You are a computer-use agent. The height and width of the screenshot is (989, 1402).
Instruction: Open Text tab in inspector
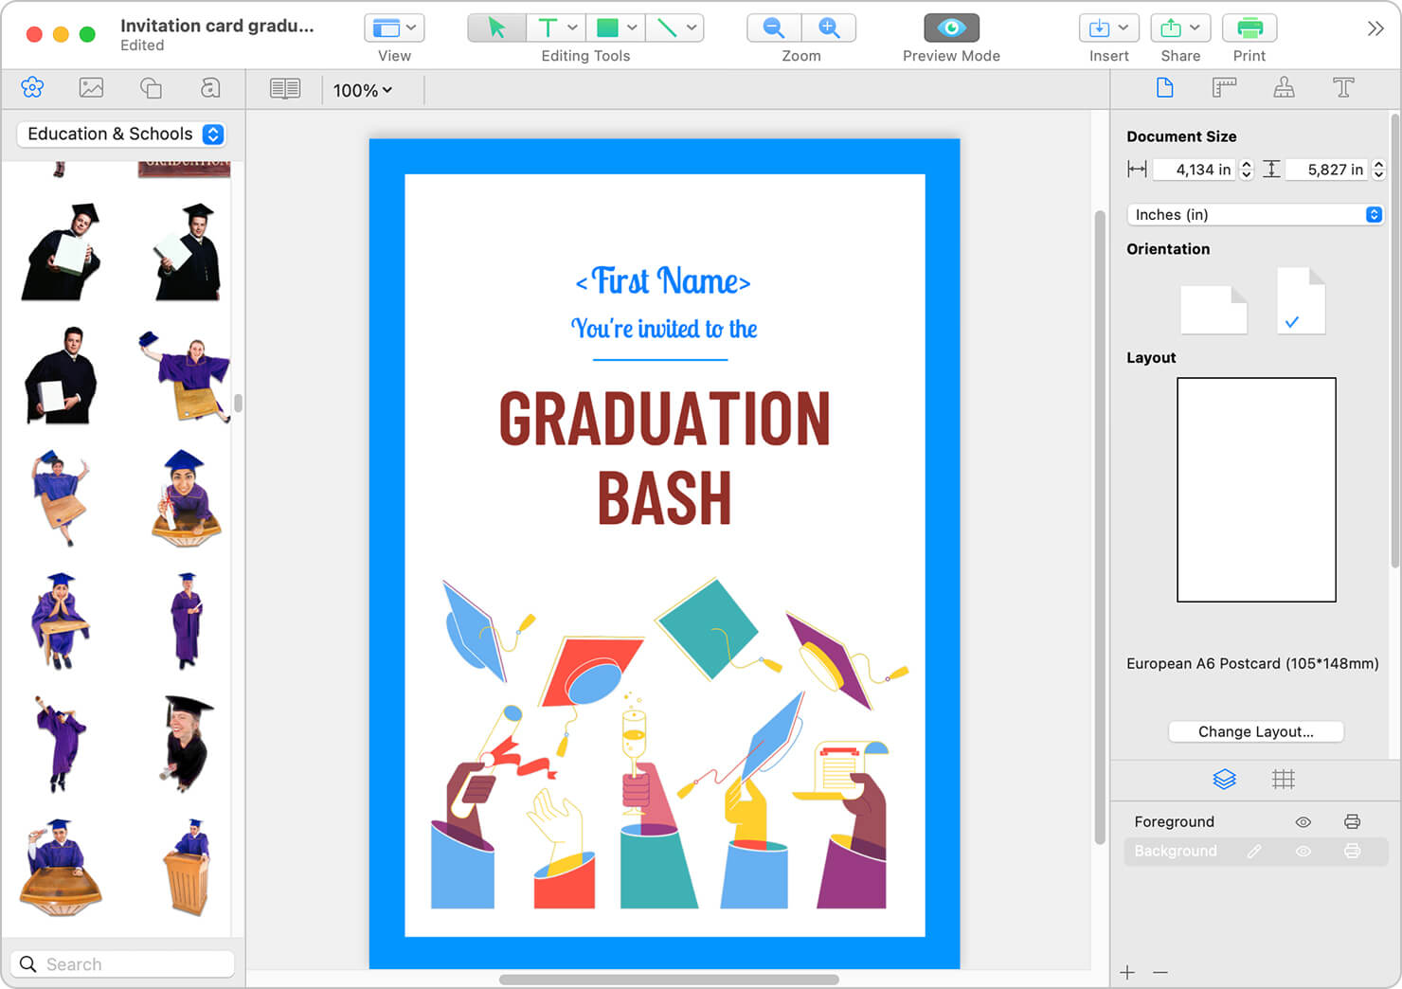click(x=1343, y=88)
